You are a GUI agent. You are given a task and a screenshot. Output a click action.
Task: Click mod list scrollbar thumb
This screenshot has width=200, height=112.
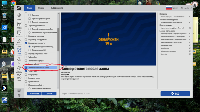point(58,40)
